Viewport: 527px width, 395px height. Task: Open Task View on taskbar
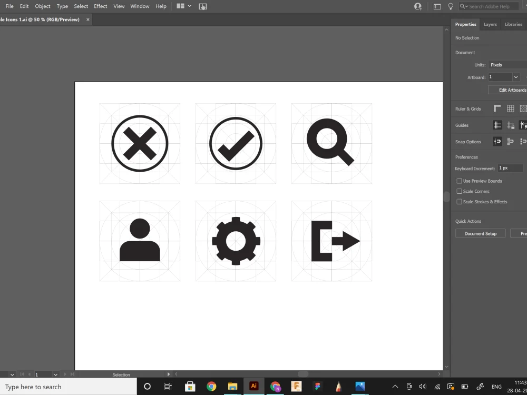tap(168, 386)
